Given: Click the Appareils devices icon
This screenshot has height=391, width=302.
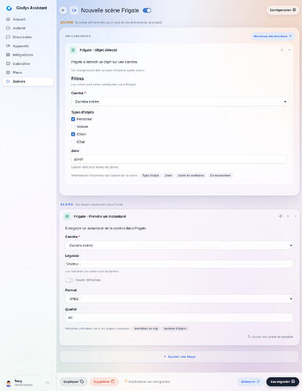Looking at the screenshot, I should tap(8, 45).
